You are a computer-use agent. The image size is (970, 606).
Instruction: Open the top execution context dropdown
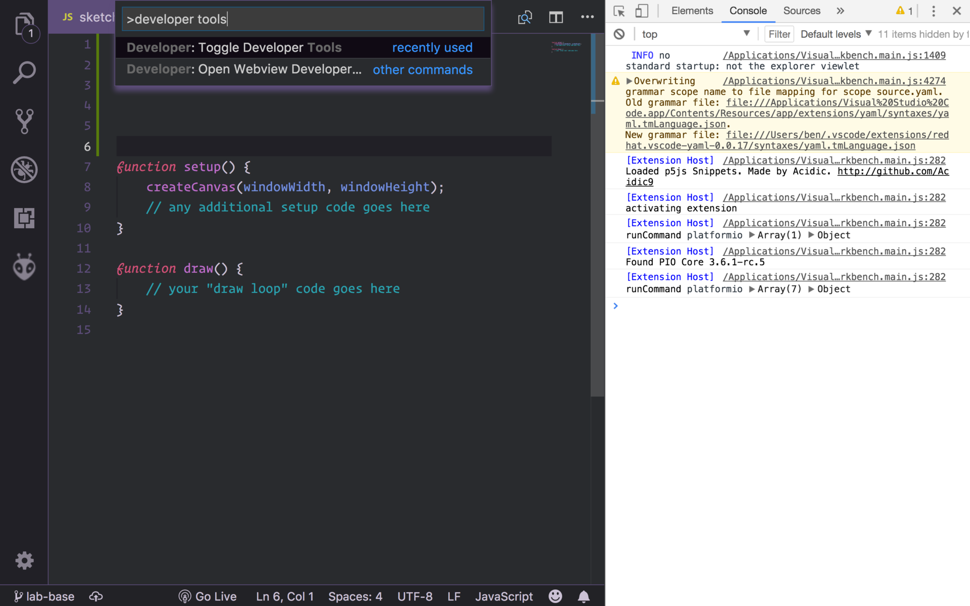point(696,34)
